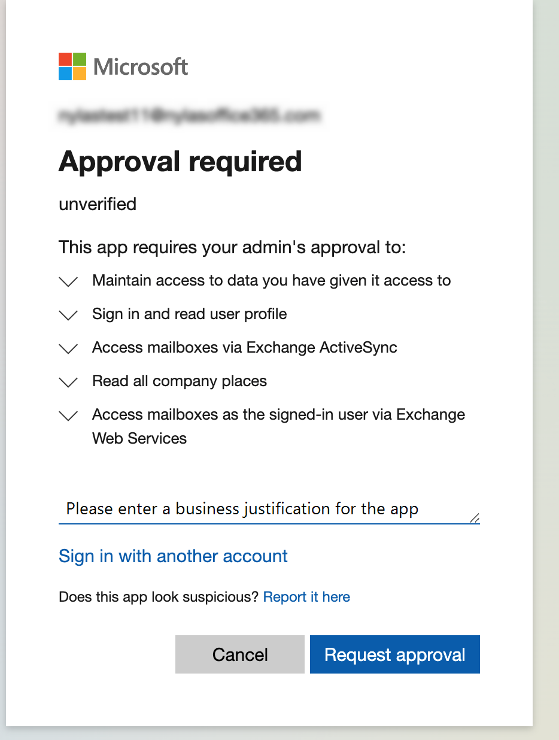
Task: Click the 'Report it here' link
Action: point(306,597)
